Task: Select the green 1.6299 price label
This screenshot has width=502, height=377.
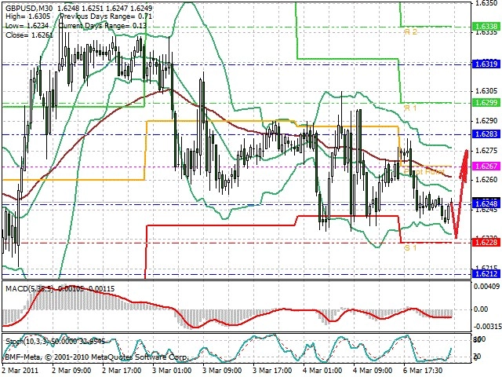Action: coord(486,103)
